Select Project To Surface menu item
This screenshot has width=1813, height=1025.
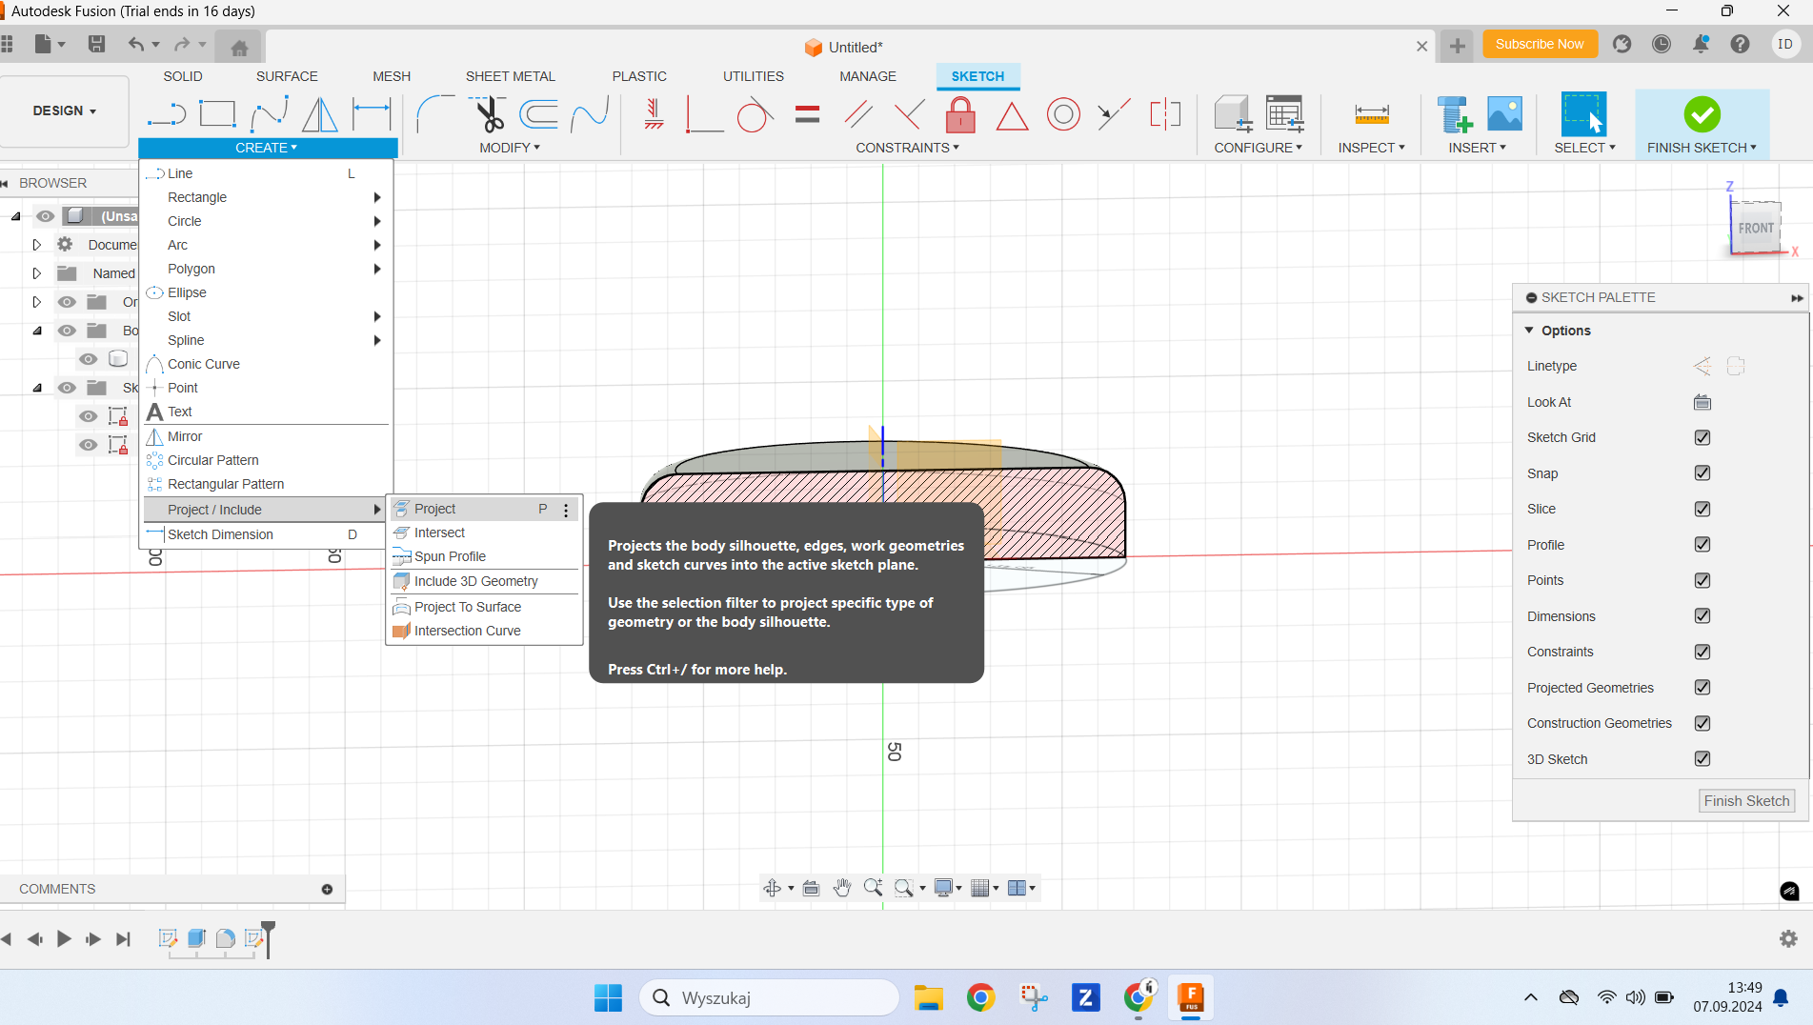tap(484, 607)
